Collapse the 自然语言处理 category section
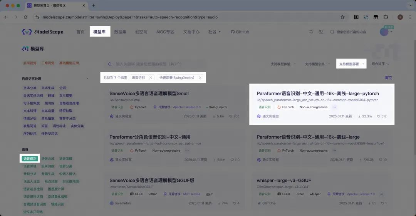 click(x=87, y=79)
